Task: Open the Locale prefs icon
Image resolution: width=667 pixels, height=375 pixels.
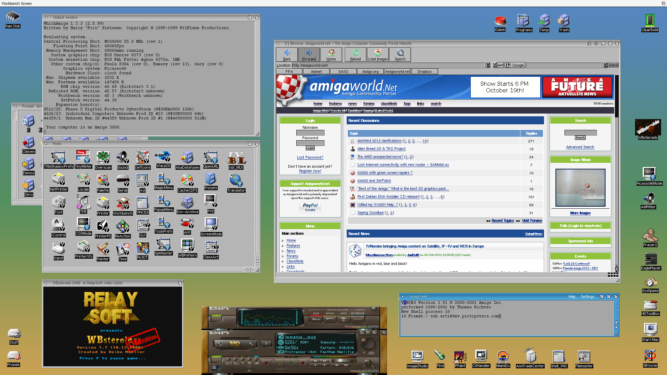Action: pos(83,183)
